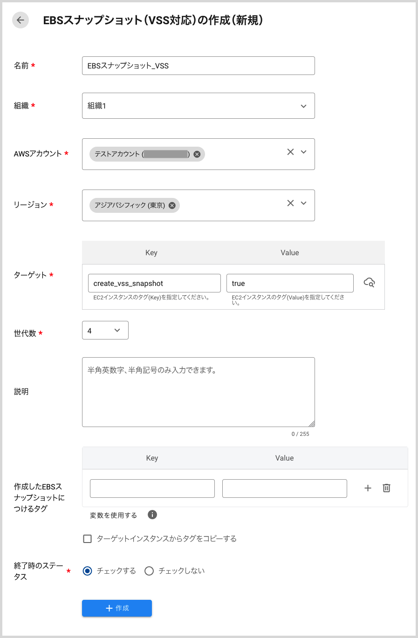This screenshot has height=638, width=418.
Task: Add a new tag row with the plus icon
Action: 368,488
